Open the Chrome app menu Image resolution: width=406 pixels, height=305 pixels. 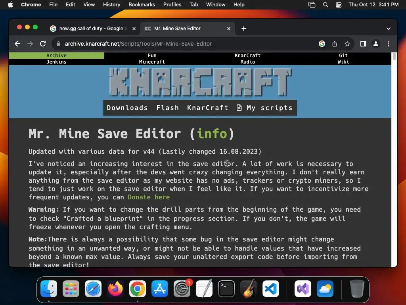pos(31,5)
